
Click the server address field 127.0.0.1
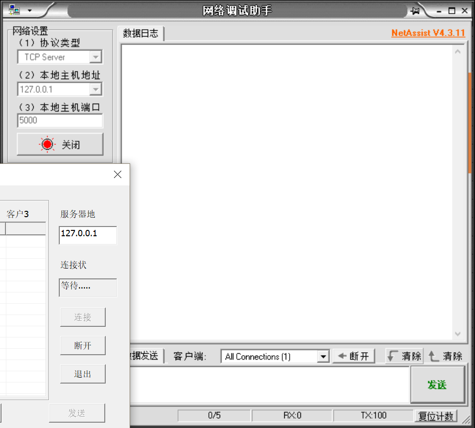coord(88,235)
